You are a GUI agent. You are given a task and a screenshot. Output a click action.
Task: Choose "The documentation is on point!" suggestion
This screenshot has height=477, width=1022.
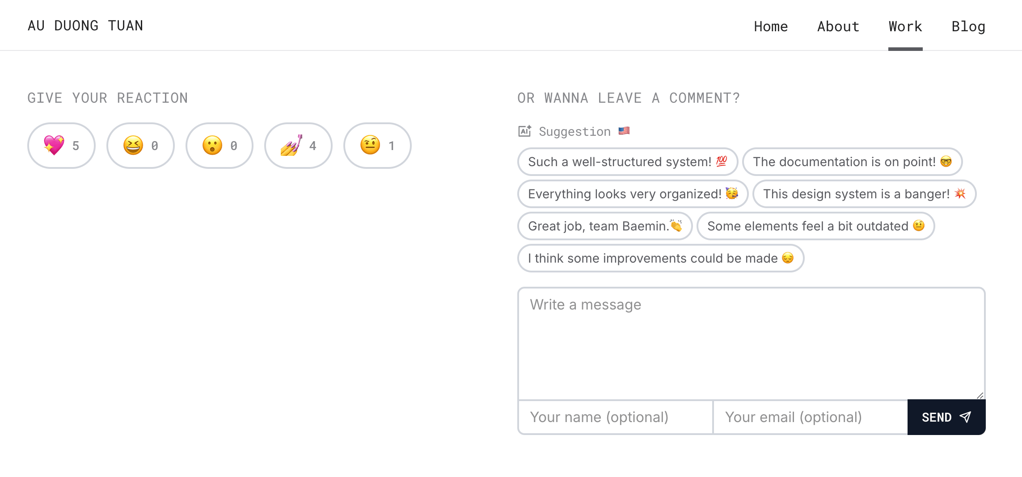coord(853,162)
